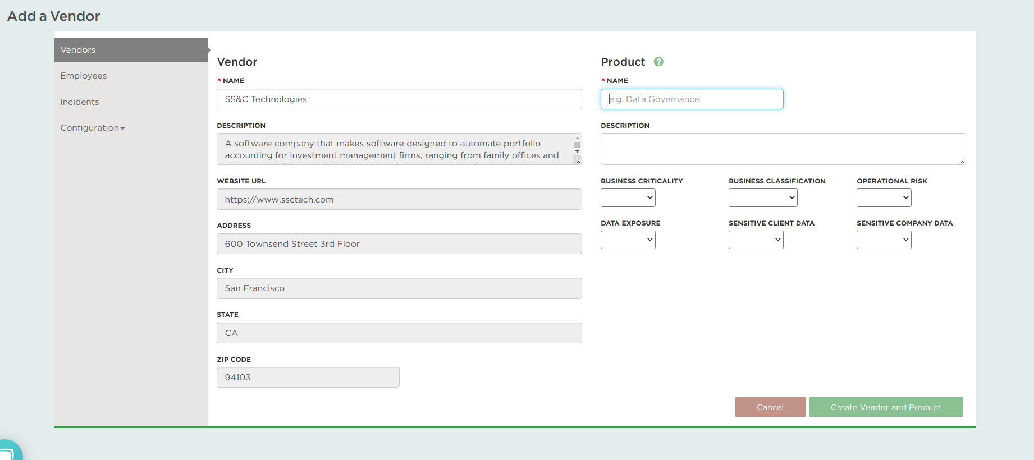Viewport: 1034px width, 460px height.
Task: Click the Product Description textarea
Action: 783,149
